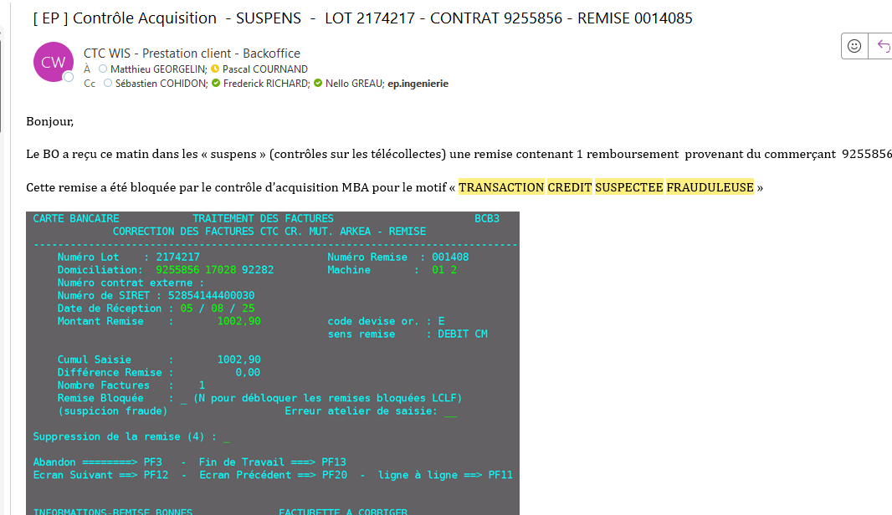Click the email subject line title
Image resolution: width=892 pixels, height=515 pixels.
(362, 18)
